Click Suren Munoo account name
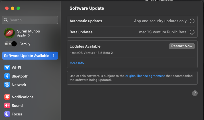 tap(29, 31)
